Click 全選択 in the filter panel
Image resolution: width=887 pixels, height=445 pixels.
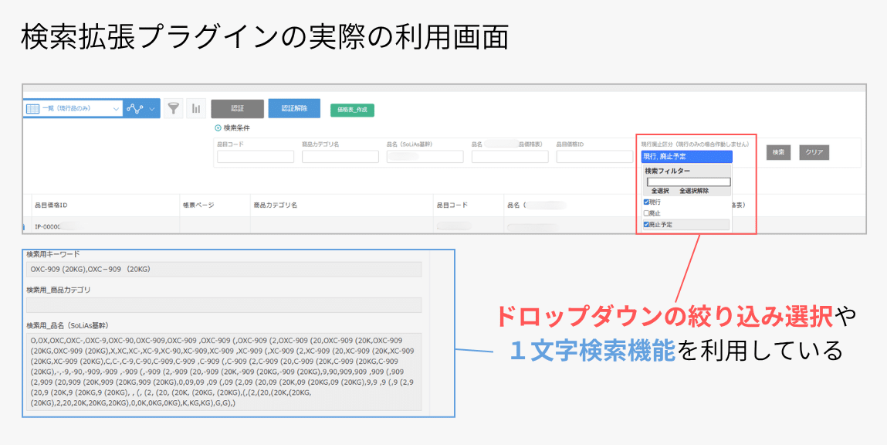[660, 191]
